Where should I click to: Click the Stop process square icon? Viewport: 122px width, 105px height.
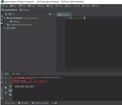click(6, 82)
